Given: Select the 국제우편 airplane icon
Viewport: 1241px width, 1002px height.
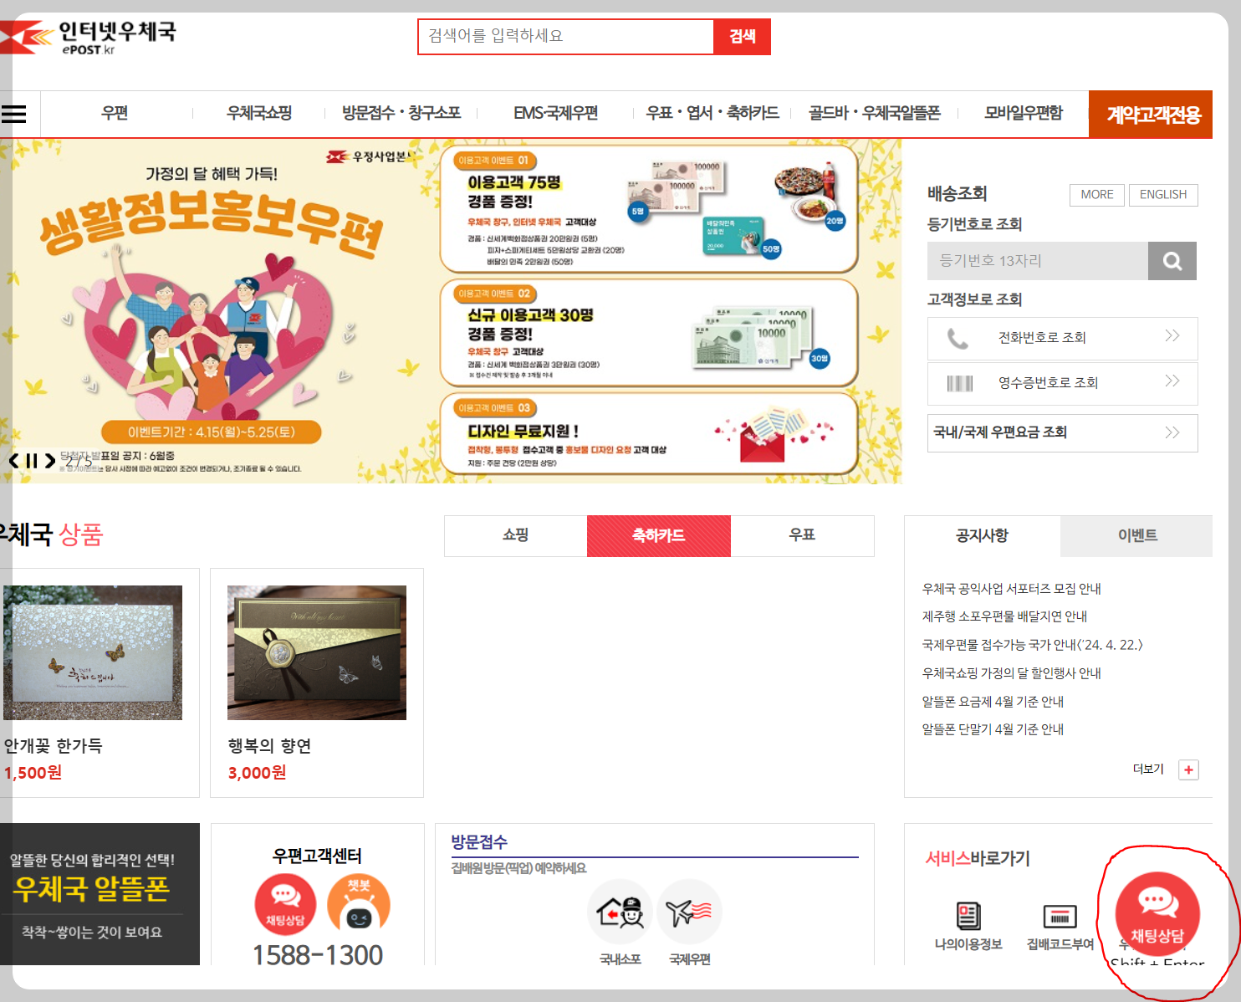Looking at the screenshot, I should tap(689, 913).
